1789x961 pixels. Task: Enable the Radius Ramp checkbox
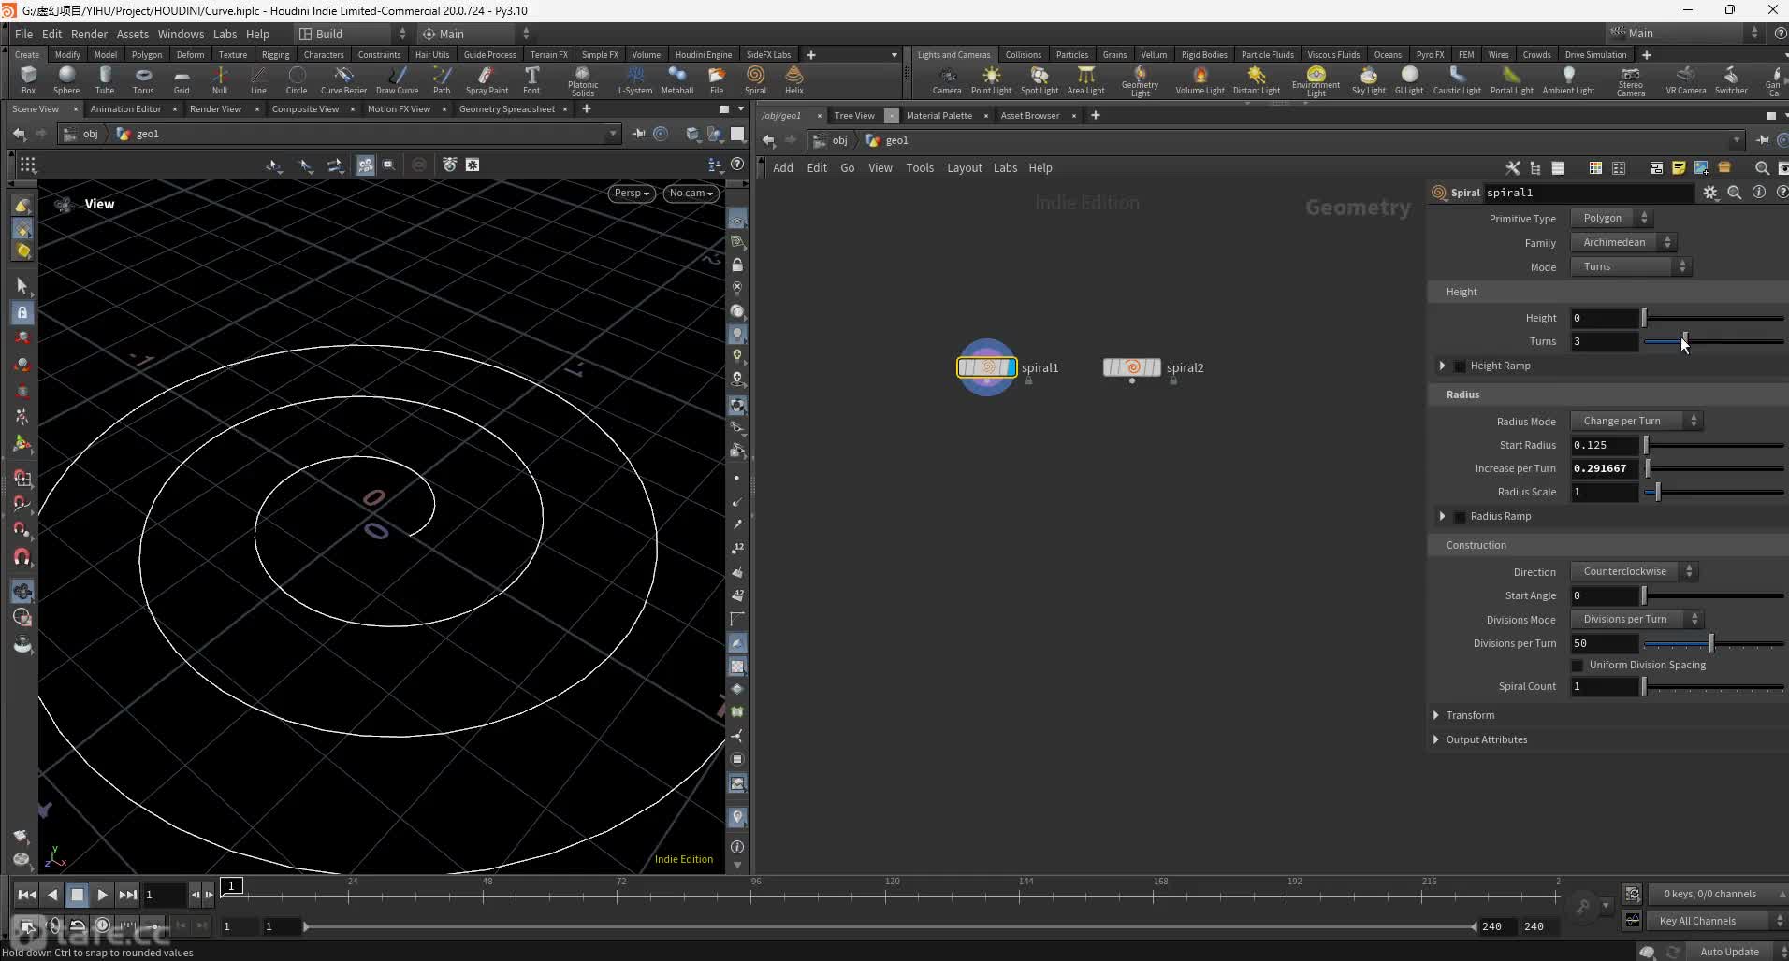1461,516
